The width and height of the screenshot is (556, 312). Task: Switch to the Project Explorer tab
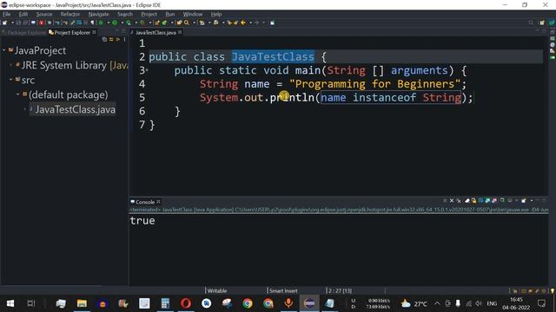[72, 33]
